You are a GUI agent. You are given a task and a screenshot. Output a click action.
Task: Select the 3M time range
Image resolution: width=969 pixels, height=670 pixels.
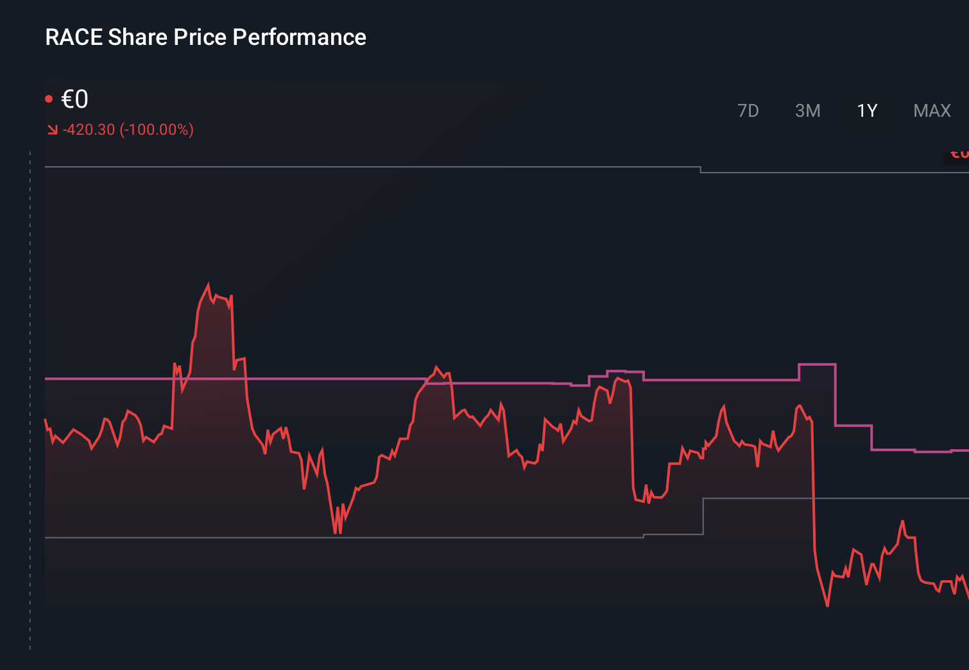click(x=808, y=110)
